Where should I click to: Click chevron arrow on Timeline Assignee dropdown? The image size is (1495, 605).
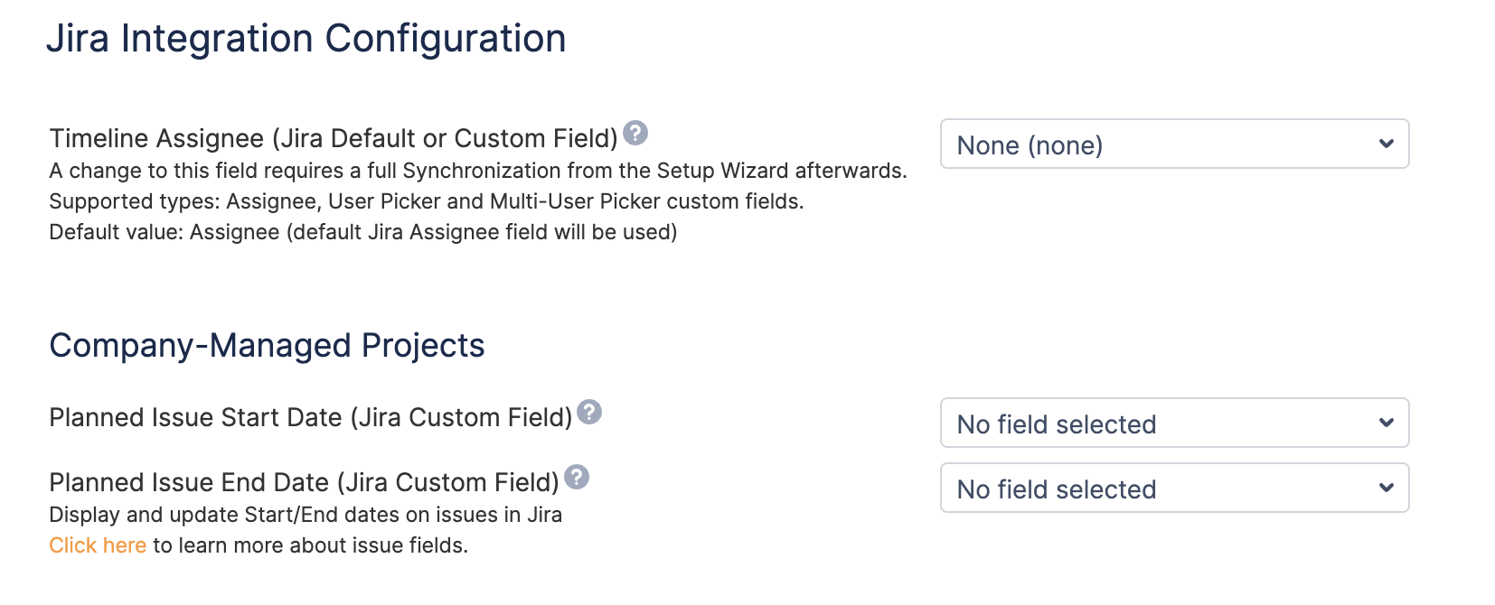click(x=1386, y=144)
